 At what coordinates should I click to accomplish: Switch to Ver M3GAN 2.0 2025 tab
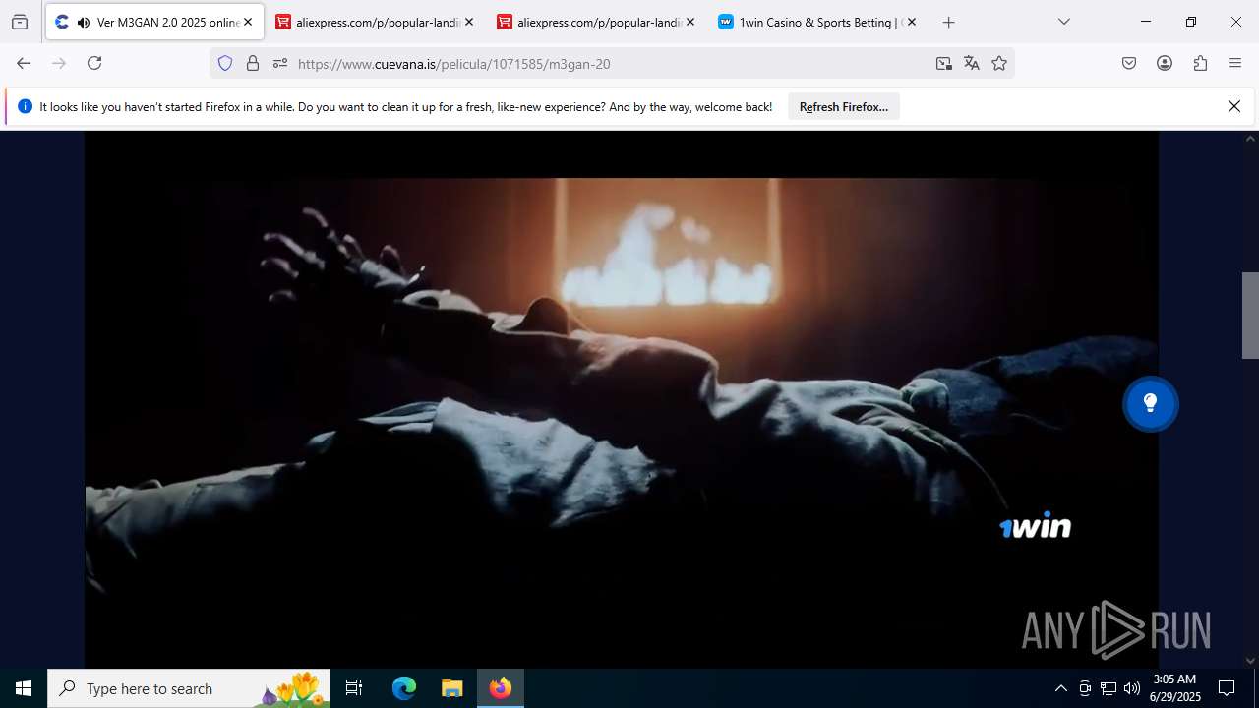click(154, 22)
